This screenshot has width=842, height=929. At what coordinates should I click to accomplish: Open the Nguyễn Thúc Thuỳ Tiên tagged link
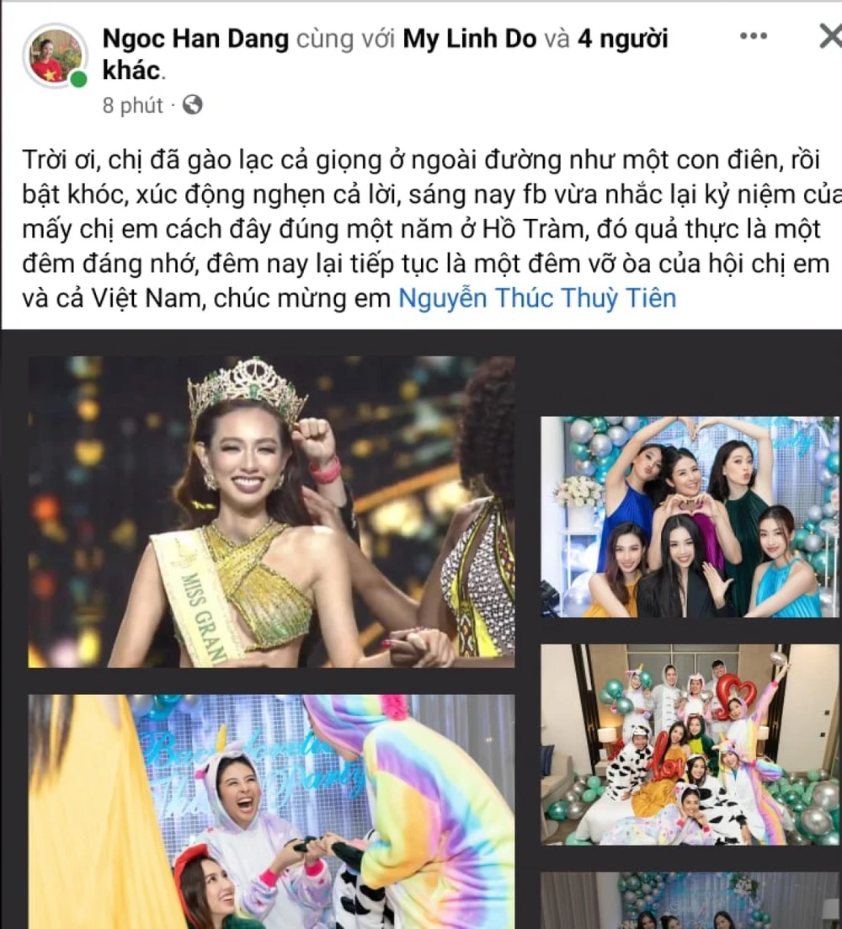click(x=537, y=297)
